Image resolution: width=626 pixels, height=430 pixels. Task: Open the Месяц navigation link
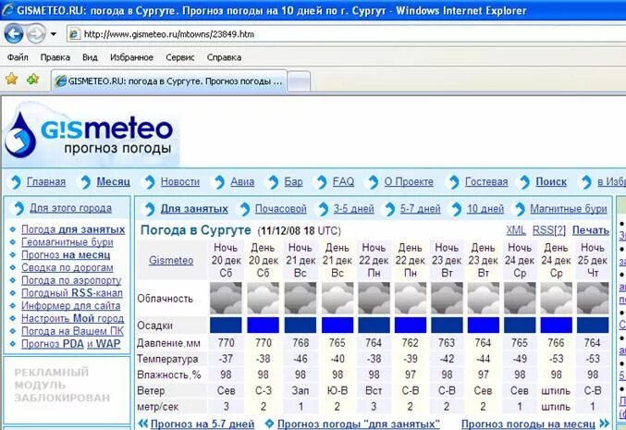114,182
